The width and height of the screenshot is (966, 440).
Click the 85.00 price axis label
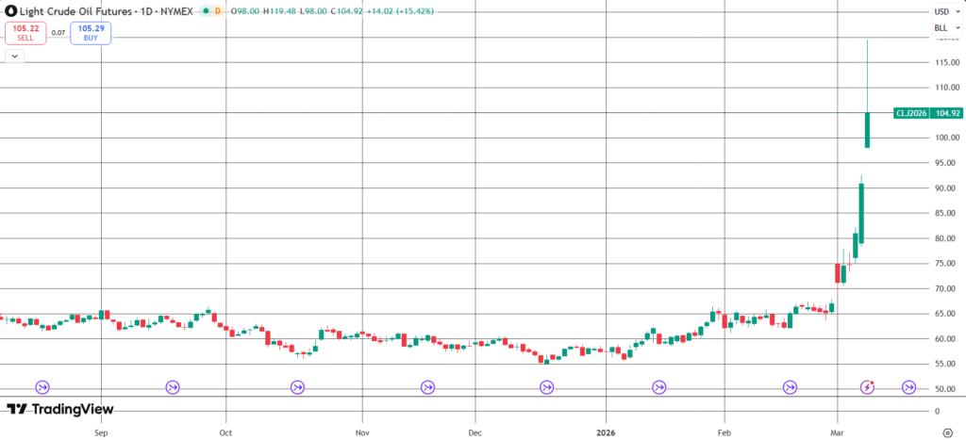point(947,214)
